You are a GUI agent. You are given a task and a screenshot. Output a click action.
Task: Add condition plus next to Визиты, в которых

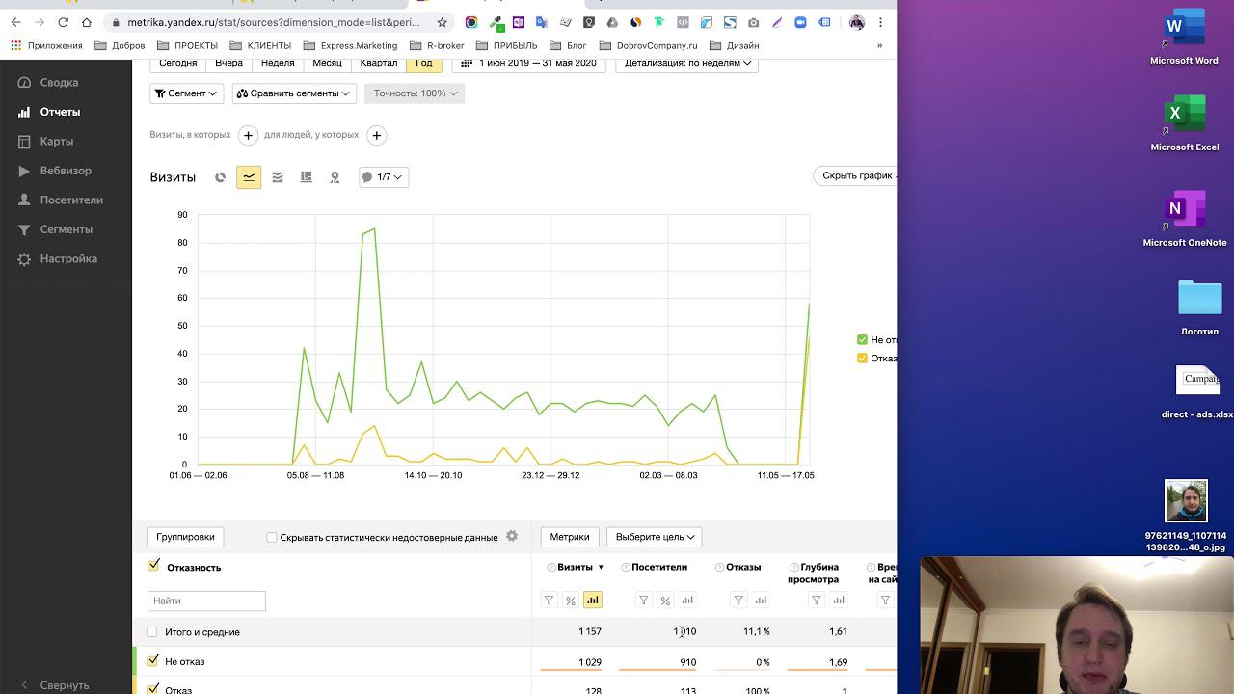click(x=248, y=135)
